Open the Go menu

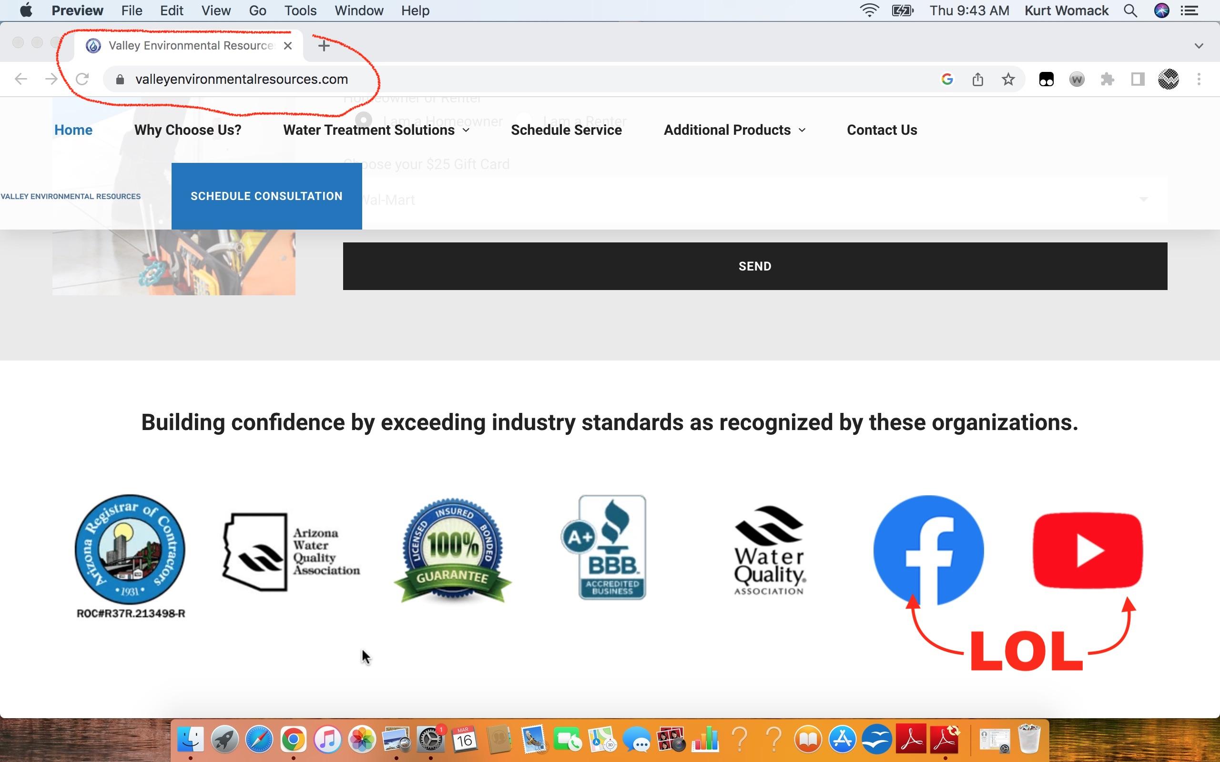click(258, 10)
